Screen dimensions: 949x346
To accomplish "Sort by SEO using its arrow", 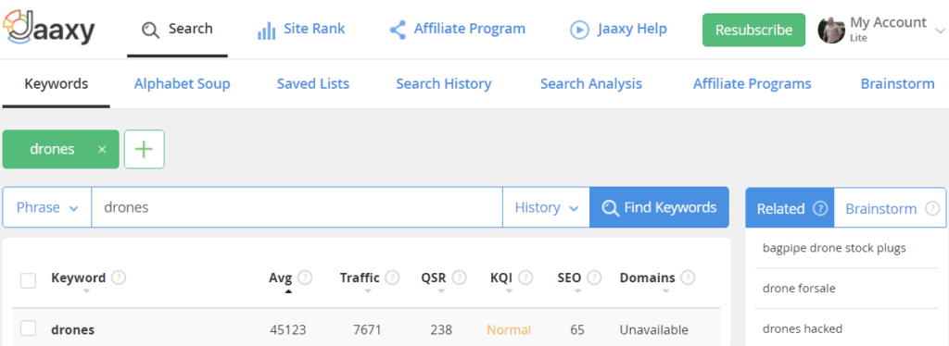I will (x=577, y=291).
